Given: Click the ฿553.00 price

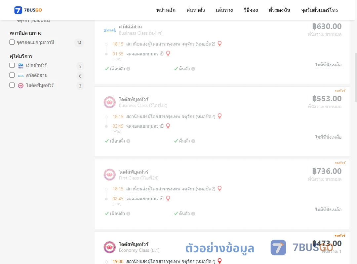Looking at the screenshot, I should [x=327, y=99].
